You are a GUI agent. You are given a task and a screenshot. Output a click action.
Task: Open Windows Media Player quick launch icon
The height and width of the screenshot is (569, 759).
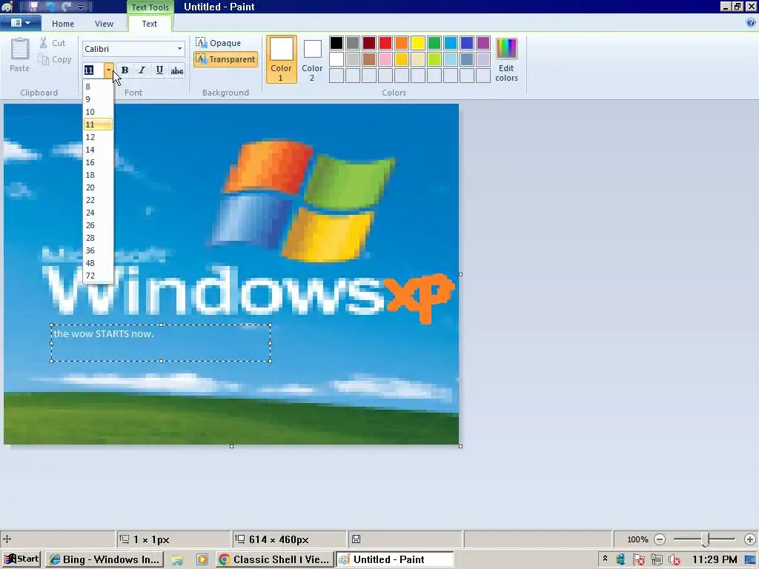tap(202, 560)
